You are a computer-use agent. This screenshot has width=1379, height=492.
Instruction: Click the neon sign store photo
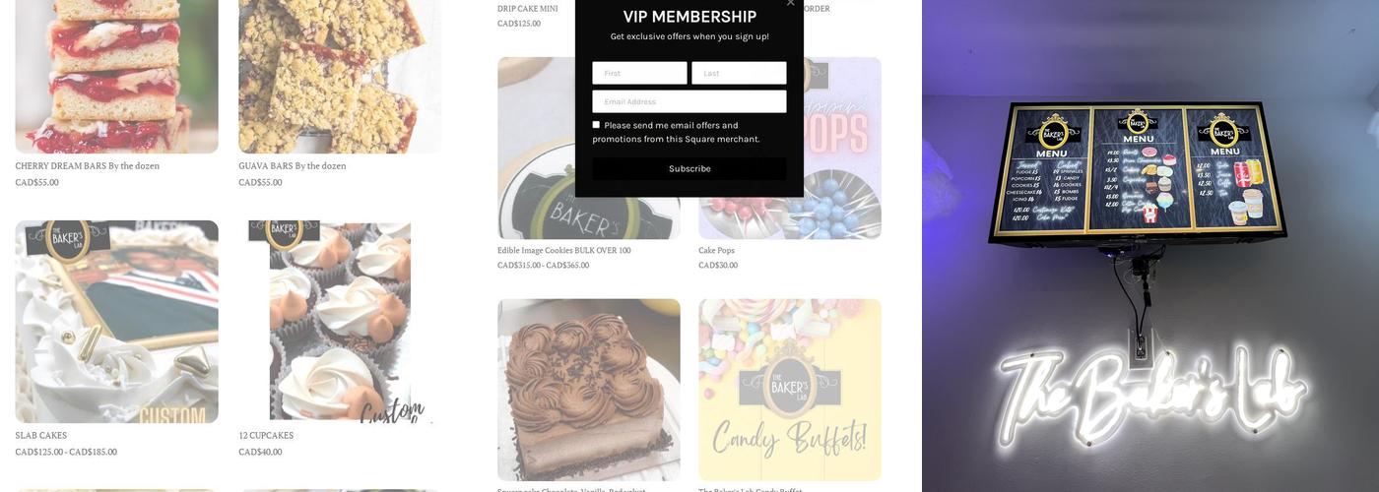click(1150, 246)
